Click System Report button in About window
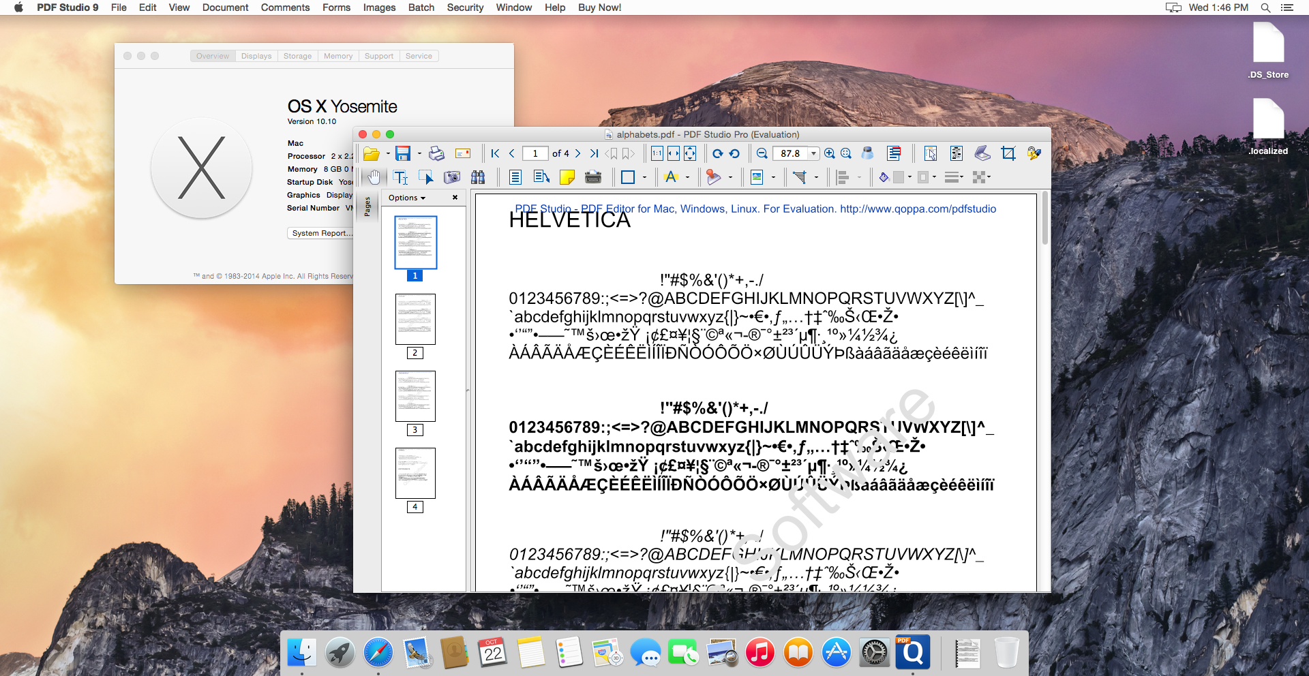 click(321, 233)
